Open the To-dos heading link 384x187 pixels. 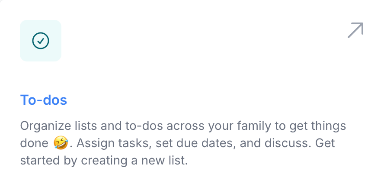[x=44, y=100]
